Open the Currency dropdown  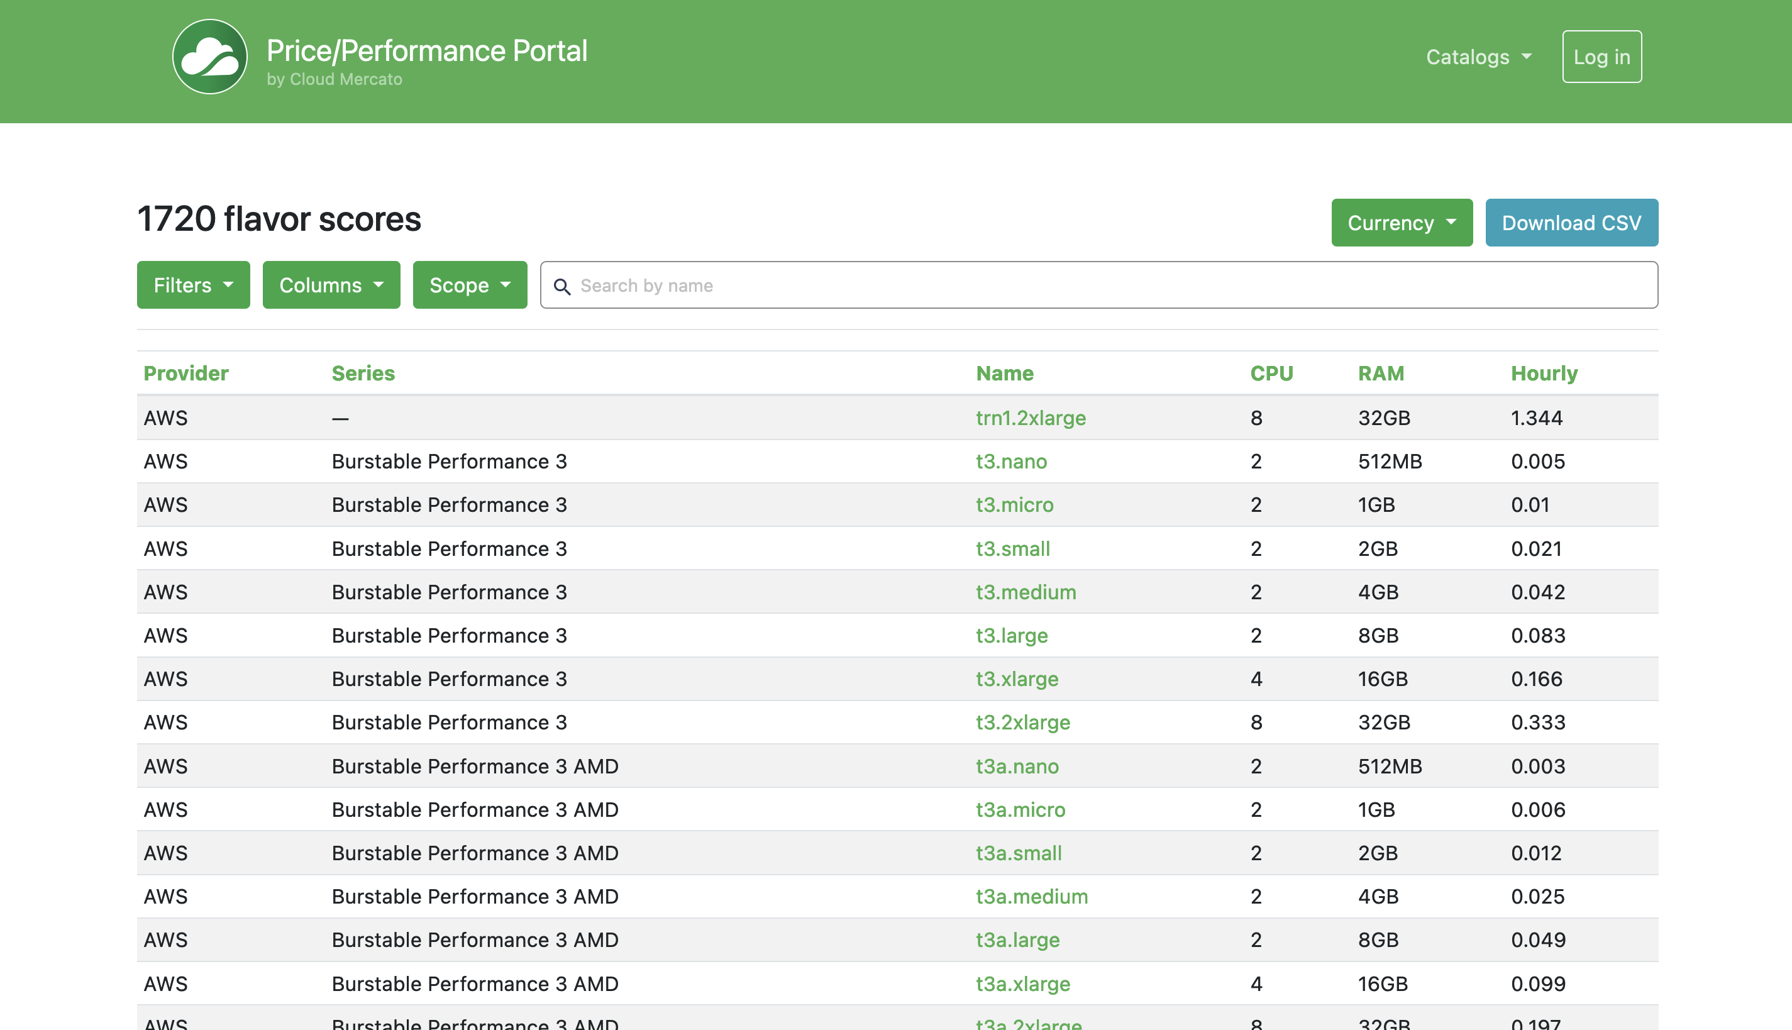1402,223
